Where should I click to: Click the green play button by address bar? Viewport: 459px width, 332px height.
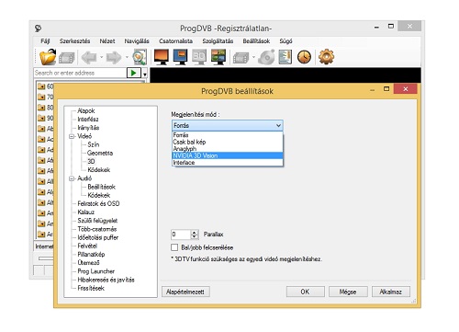click(134, 73)
